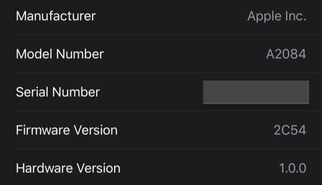The image size is (322, 185).
Task: Click the Hardware Version label
Action: coord(68,168)
